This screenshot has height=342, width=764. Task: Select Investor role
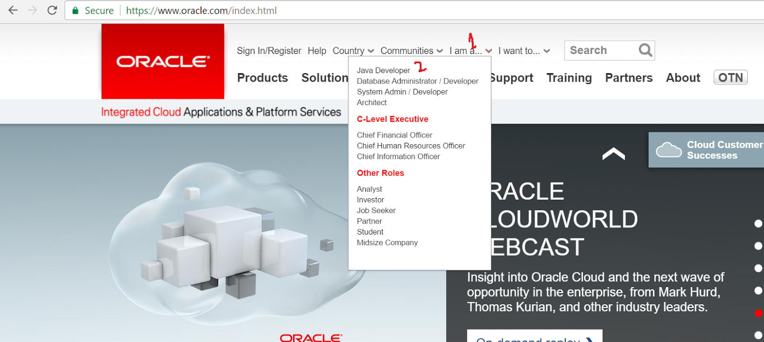(x=370, y=200)
